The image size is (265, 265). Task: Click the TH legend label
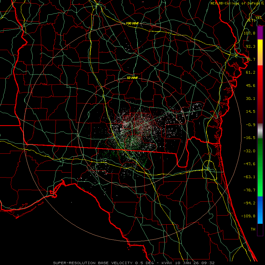[x=253, y=229]
